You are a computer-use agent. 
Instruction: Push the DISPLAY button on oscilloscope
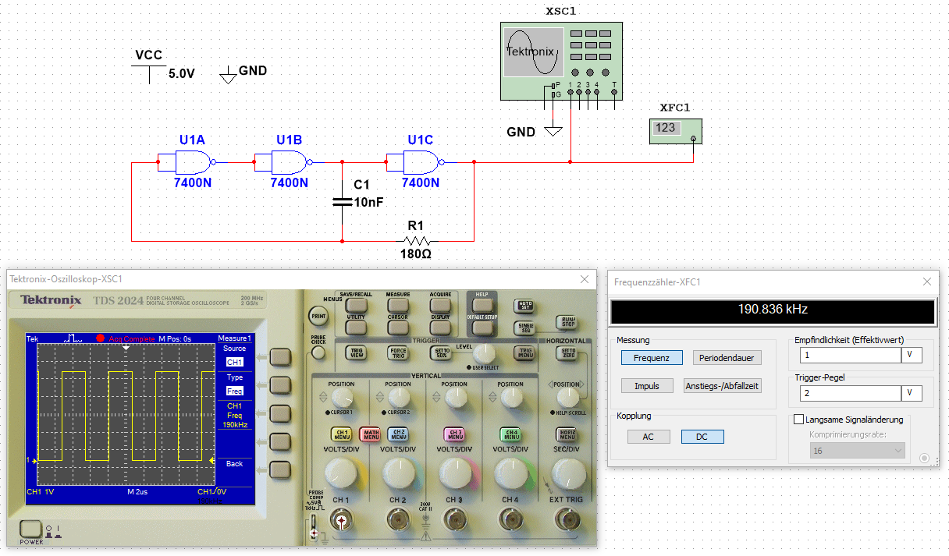(x=440, y=328)
